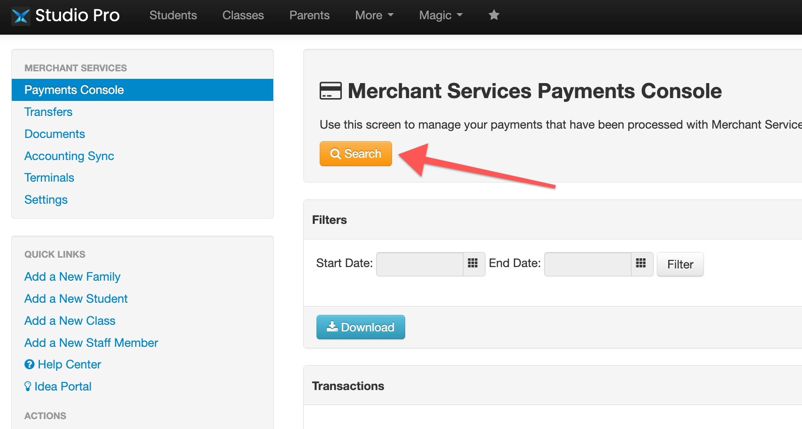
Task: Expand the Magic dropdown menu
Action: [441, 15]
